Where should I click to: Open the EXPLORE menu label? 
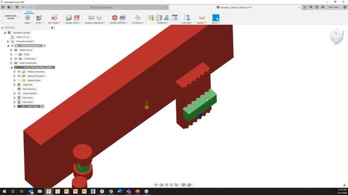(x=187, y=23)
